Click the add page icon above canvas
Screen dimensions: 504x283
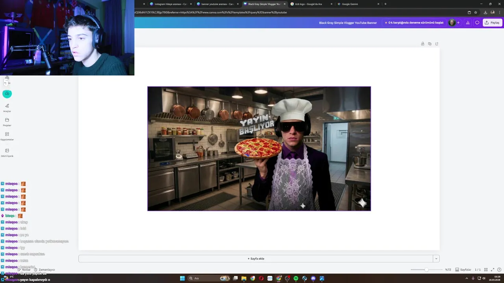(437, 44)
